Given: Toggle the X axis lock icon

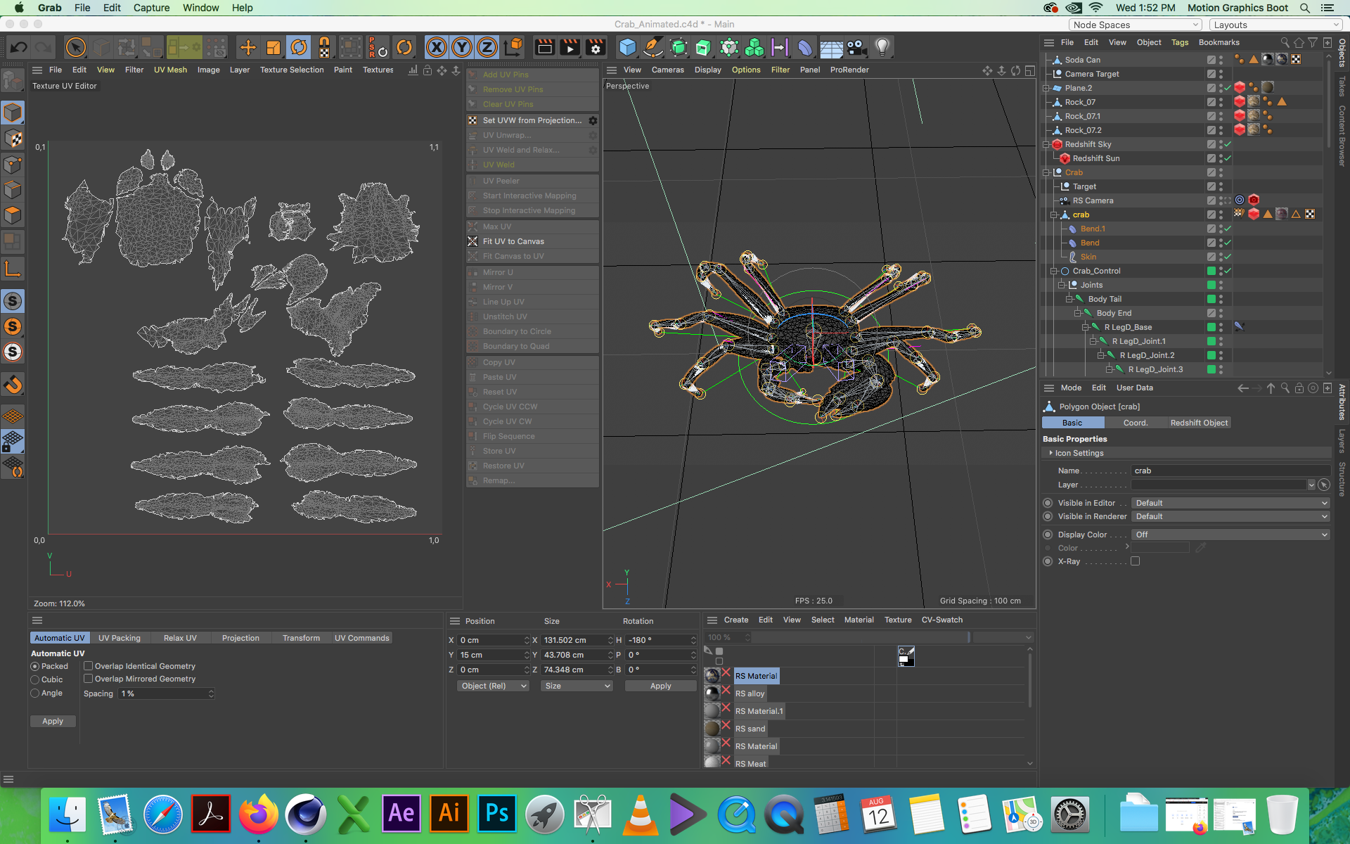Looking at the screenshot, I should 437,48.
